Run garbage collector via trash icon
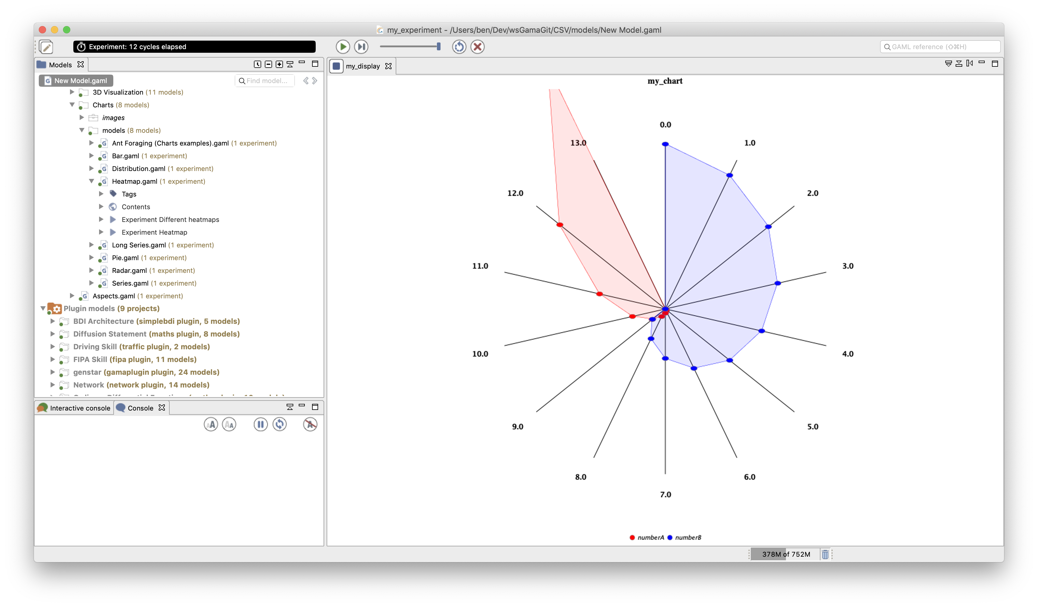The height and width of the screenshot is (607, 1038). [x=825, y=555]
